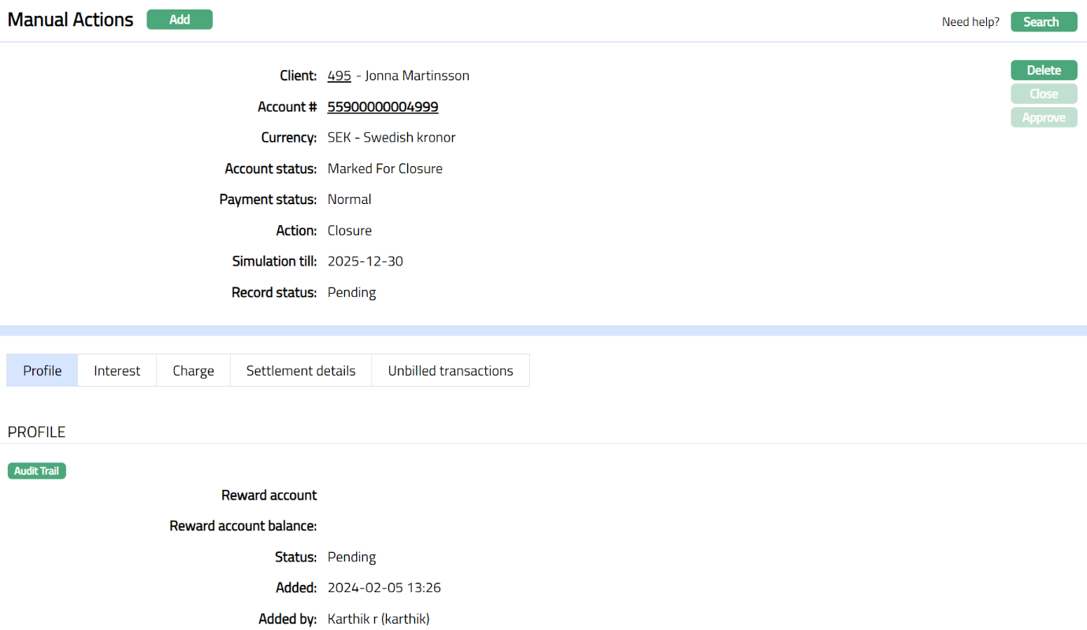
Task: Click the Close action button
Action: (x=1044, y=94)
